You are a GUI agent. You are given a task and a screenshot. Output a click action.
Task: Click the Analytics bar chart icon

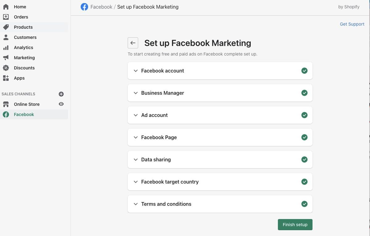coord(6,48)
